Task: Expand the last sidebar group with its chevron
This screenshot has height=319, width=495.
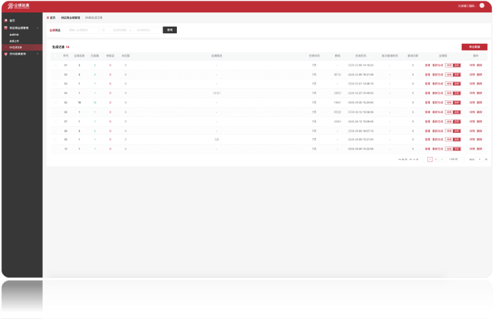Action: [38, 54]
